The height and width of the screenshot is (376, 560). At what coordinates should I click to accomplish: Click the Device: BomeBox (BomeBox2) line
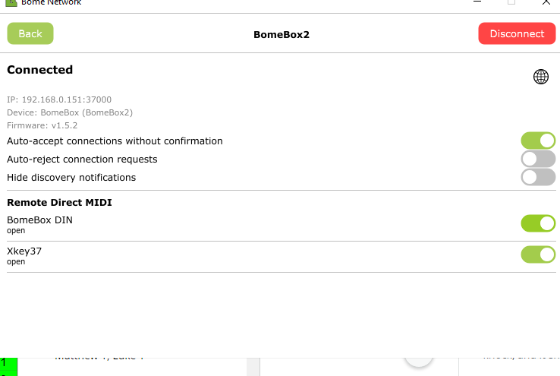[70, 112]
